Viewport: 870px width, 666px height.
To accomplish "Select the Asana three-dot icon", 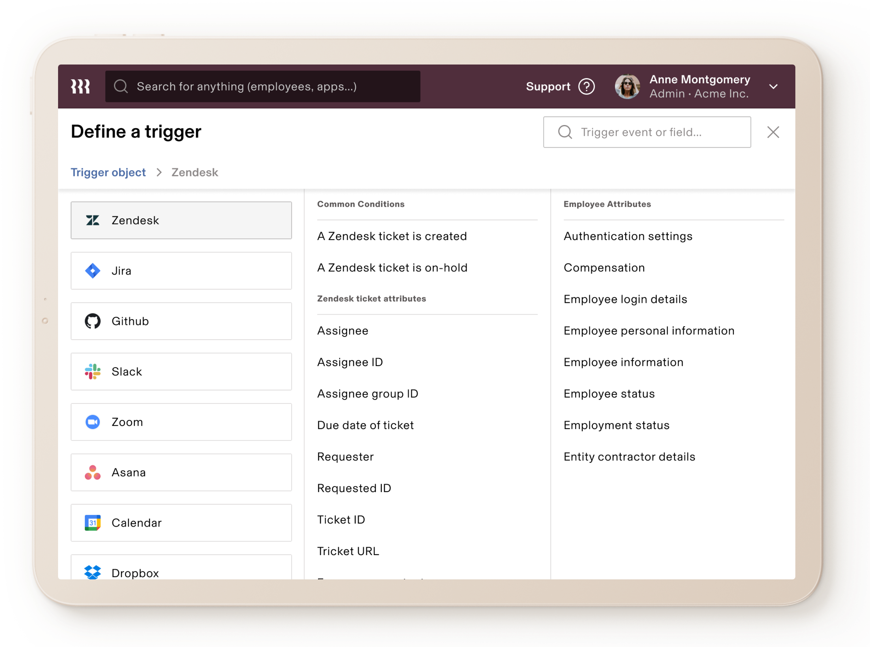I will click(93, 472).
